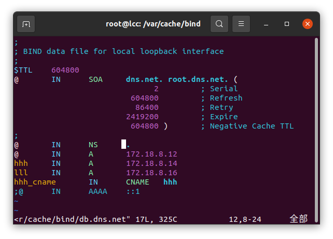Click the AAAA record type

click(98, 191)
